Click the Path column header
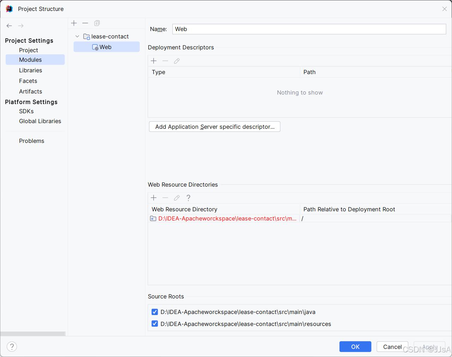The image size is (452, 357). tap(376, 72)
